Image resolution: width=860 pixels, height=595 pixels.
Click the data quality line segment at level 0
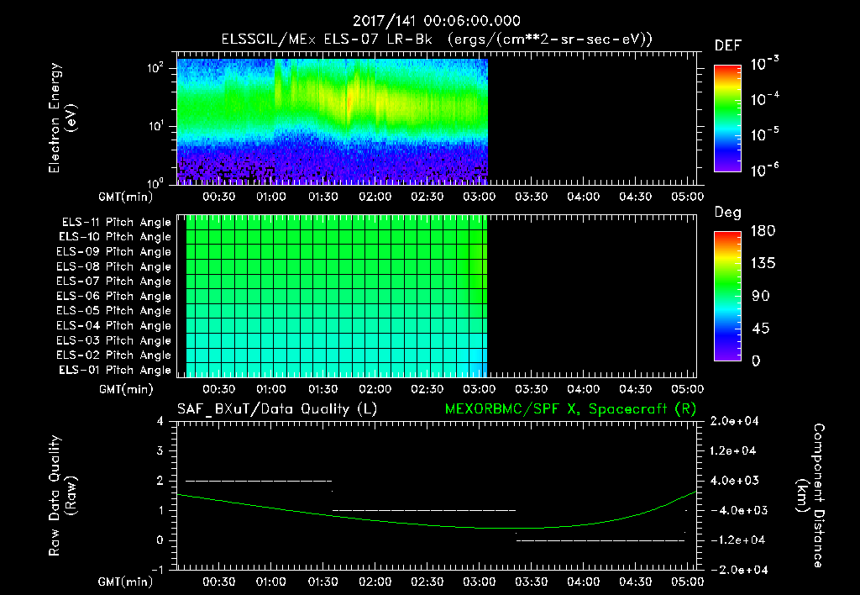coord(600,540)
